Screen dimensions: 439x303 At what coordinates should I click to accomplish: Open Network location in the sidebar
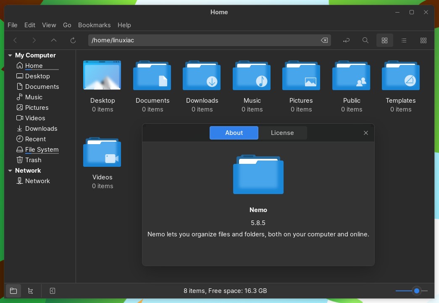pos(37,181)
